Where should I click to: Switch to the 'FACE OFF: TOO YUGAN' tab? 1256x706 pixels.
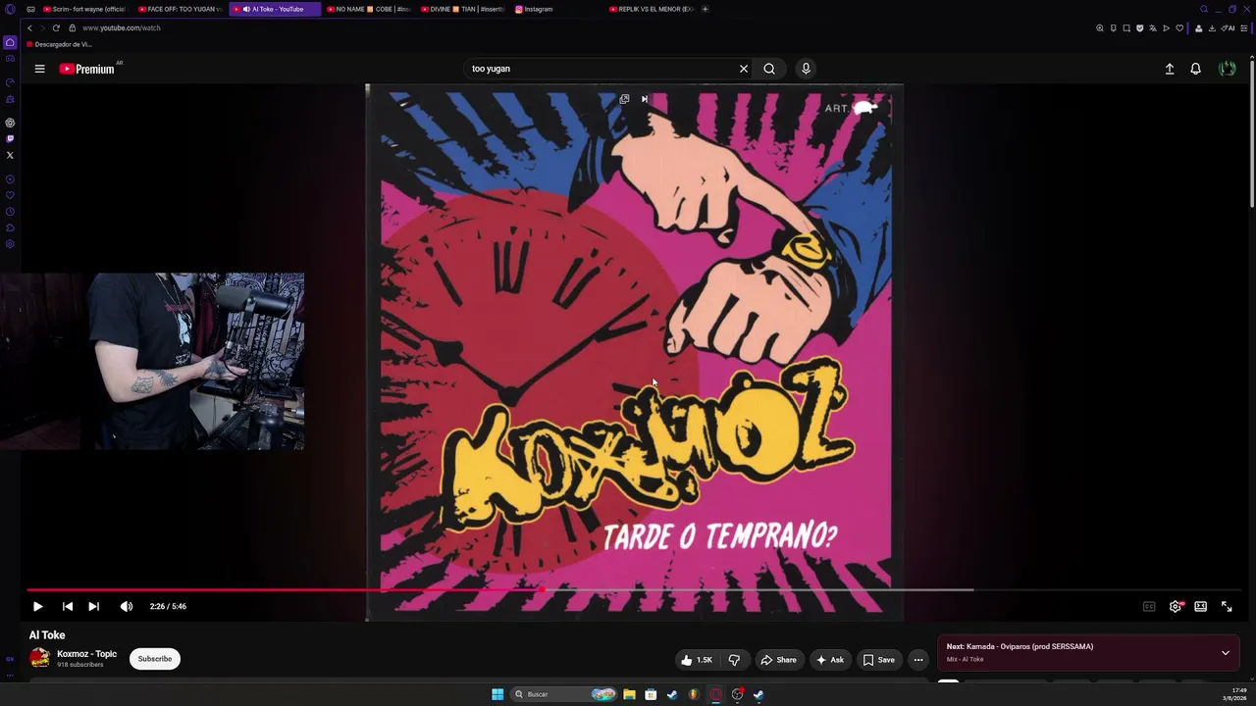pos(181,9)
